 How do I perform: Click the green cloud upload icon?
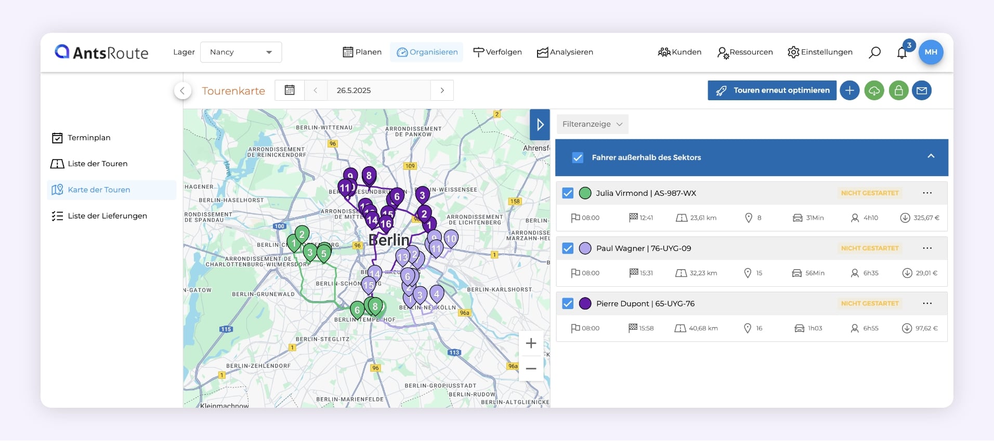(x=874, y=90)
